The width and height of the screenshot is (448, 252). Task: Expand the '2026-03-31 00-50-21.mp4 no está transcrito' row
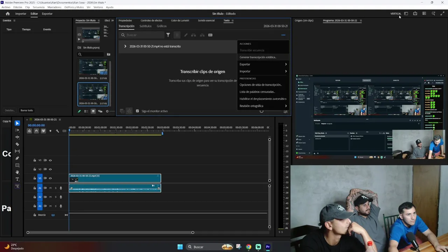(125, 46)
